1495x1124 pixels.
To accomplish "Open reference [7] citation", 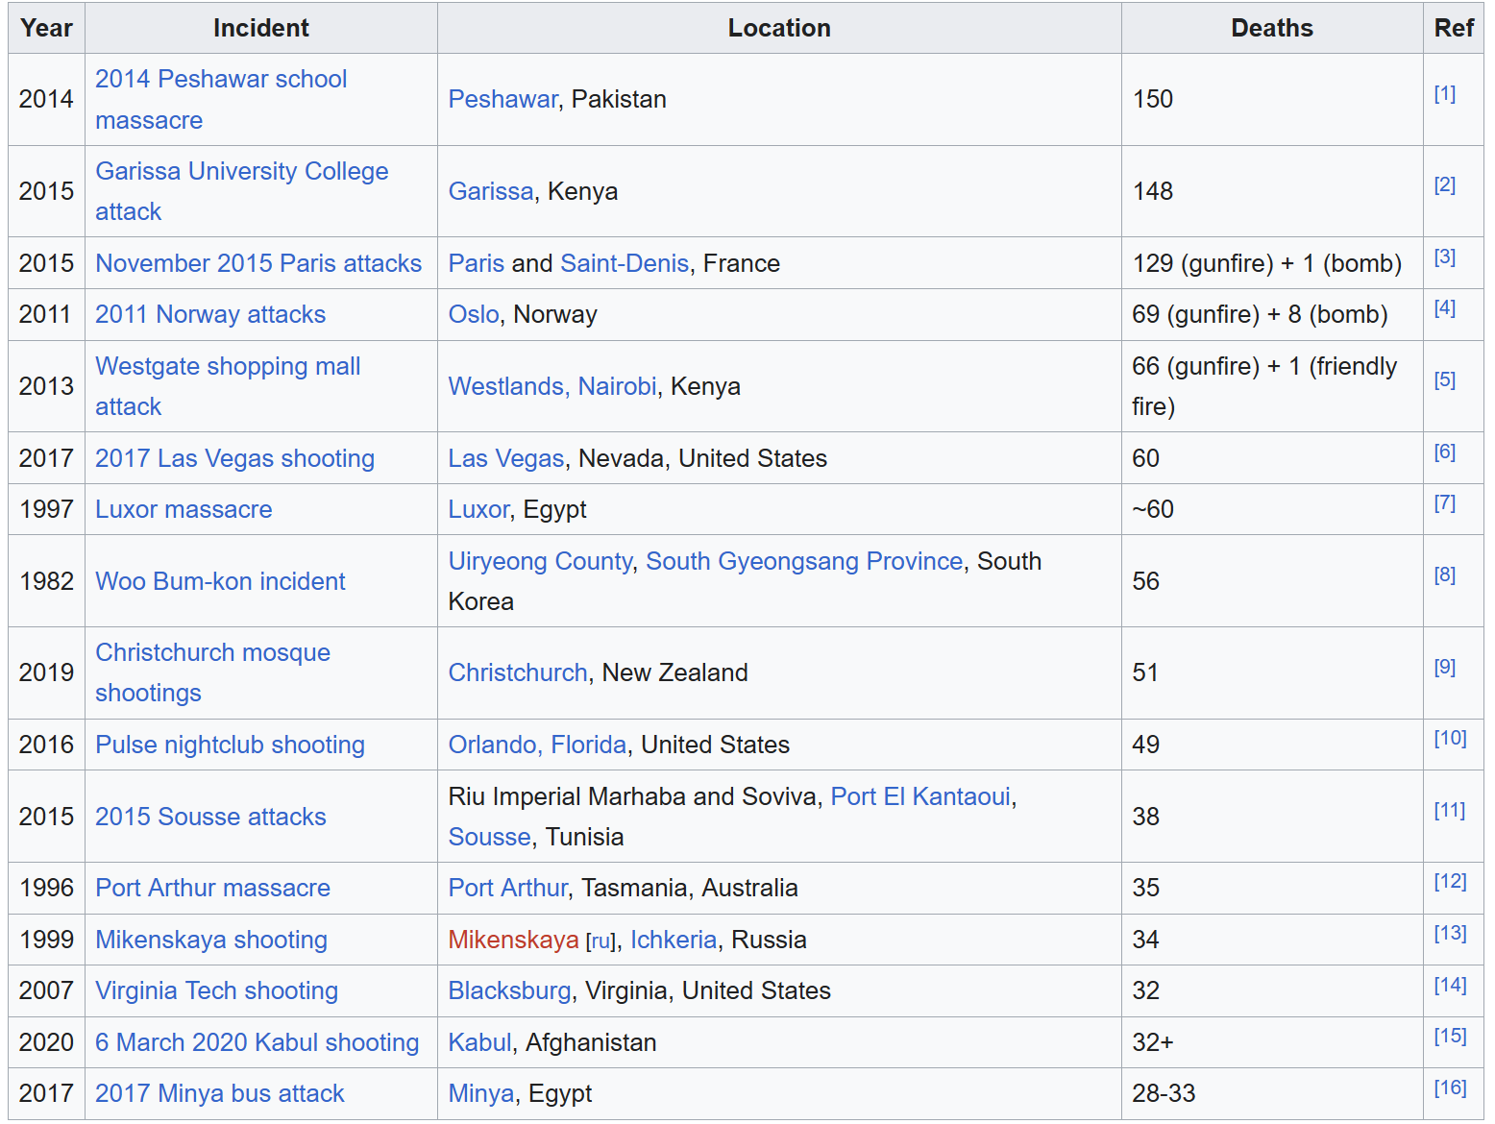I will pos(1444,502).
